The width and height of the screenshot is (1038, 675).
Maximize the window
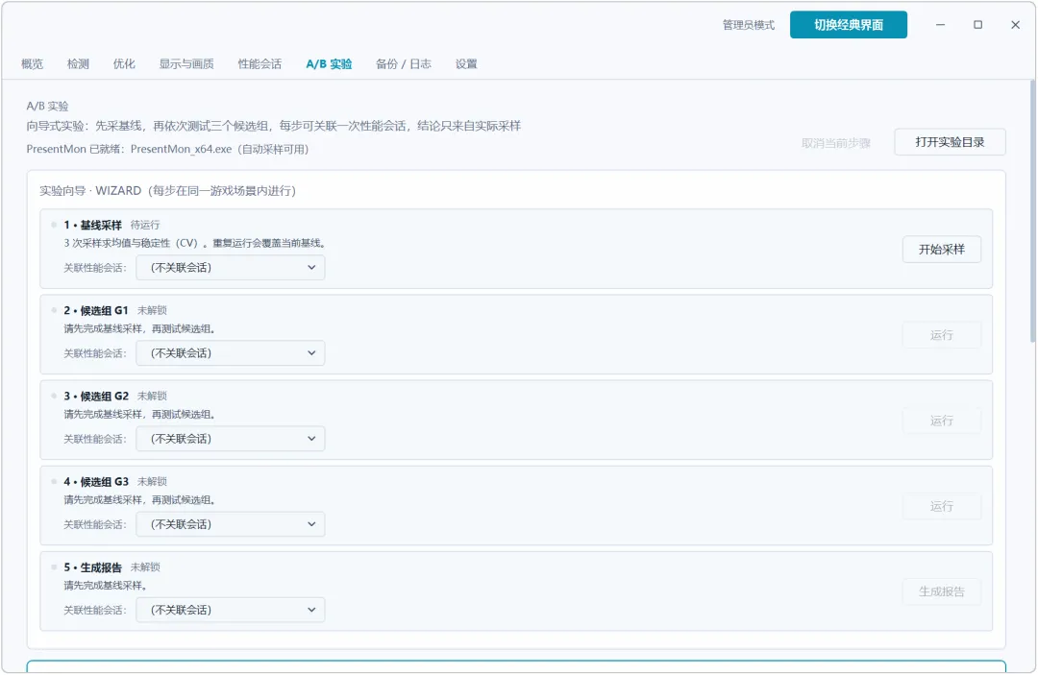coord(977,24)
